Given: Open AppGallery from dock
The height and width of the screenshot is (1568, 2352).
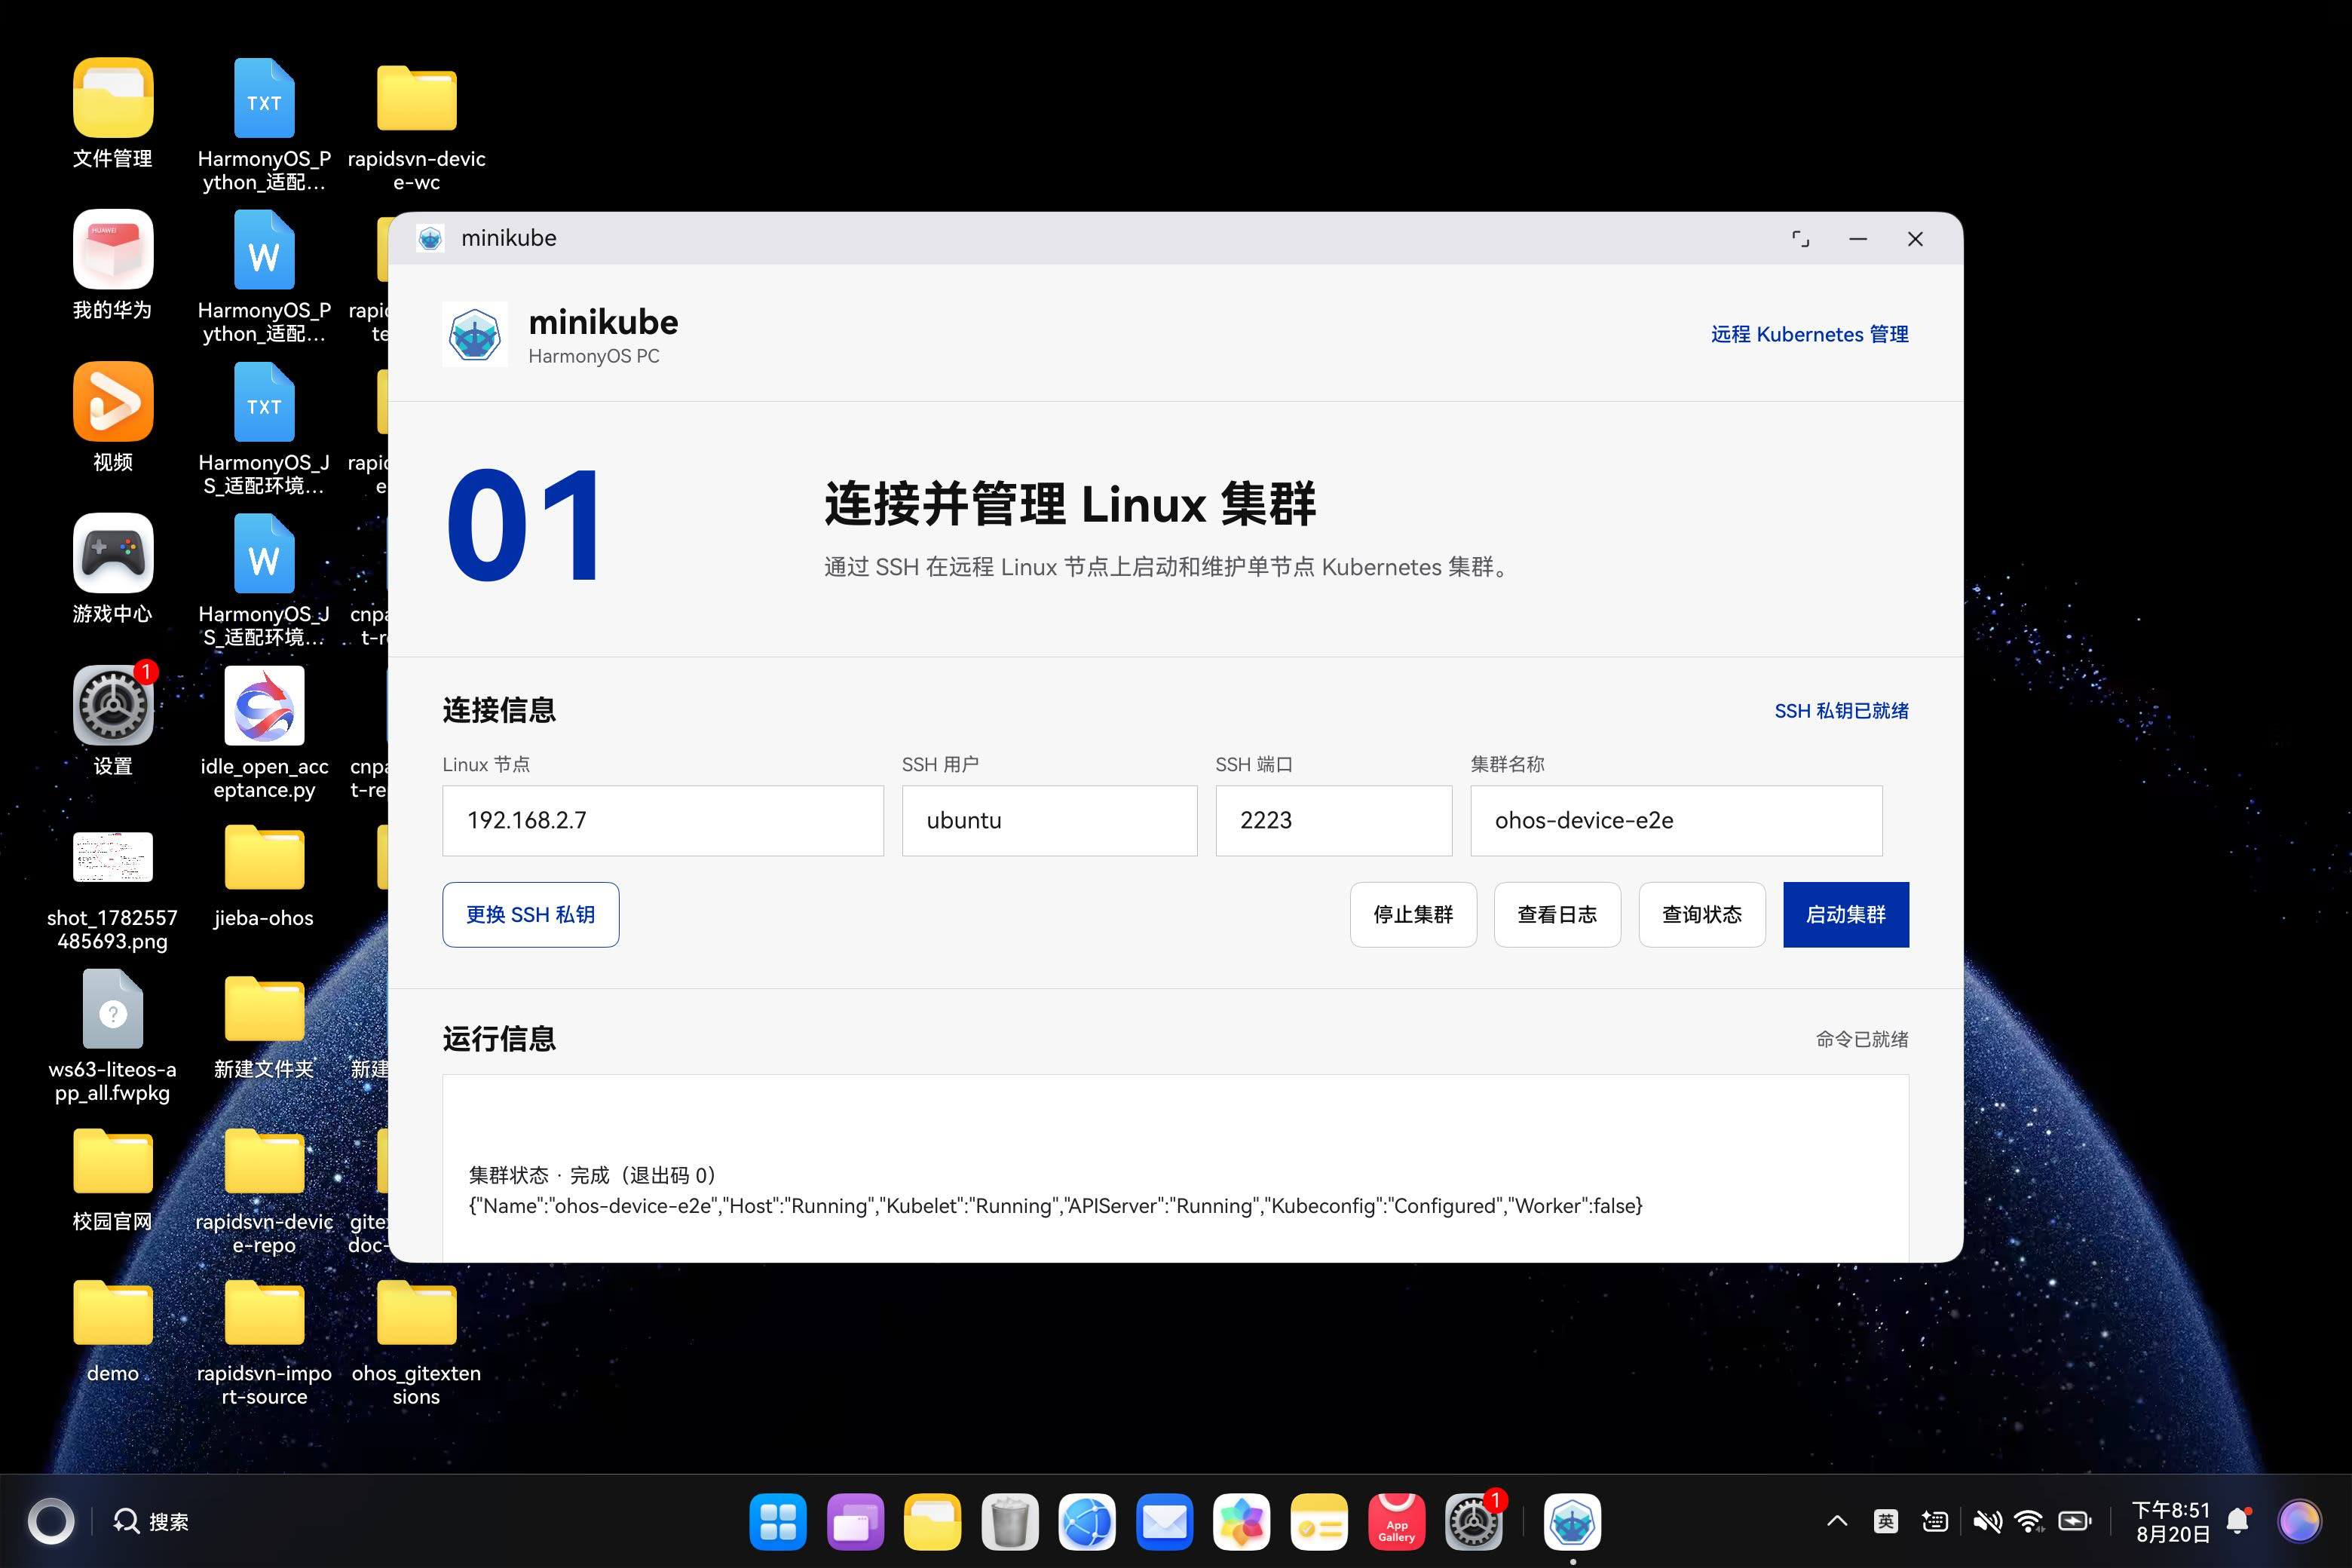Looking at the screenshot, I should click(x=1396, y=1522).
